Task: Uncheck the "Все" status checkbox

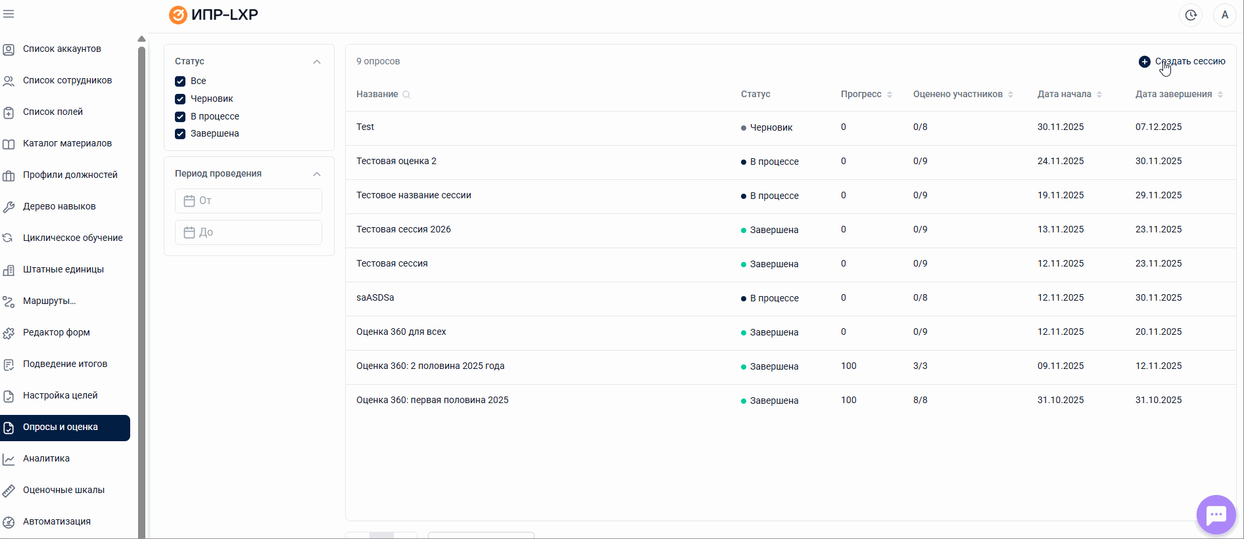Action: click(x=180, y=81)
